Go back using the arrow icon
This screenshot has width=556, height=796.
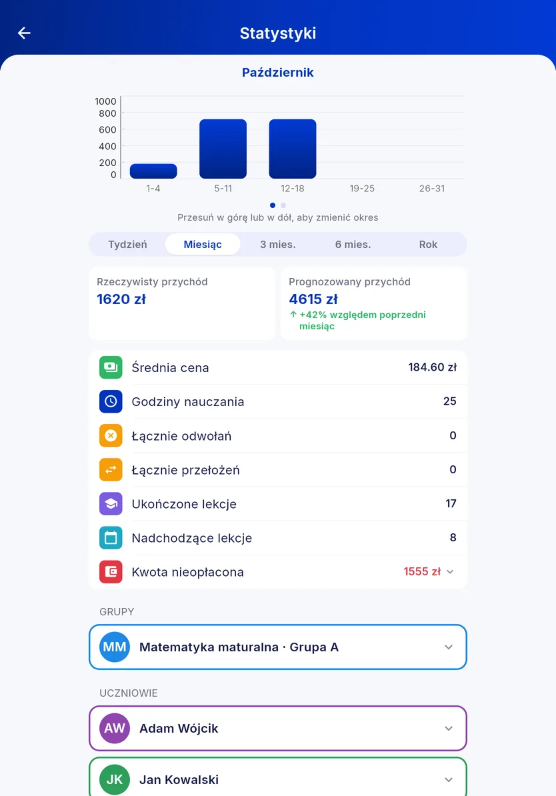coord(24,33)
